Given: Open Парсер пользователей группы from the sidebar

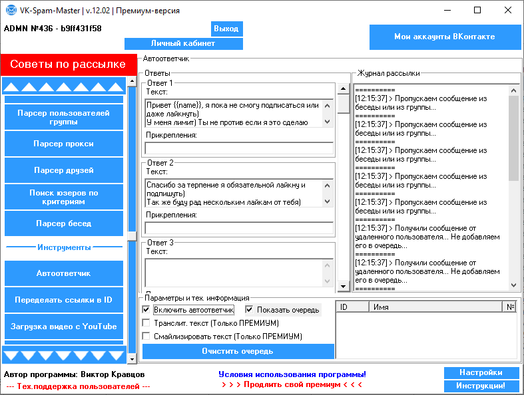Looking at the screenshot, I should pos(64,118).
